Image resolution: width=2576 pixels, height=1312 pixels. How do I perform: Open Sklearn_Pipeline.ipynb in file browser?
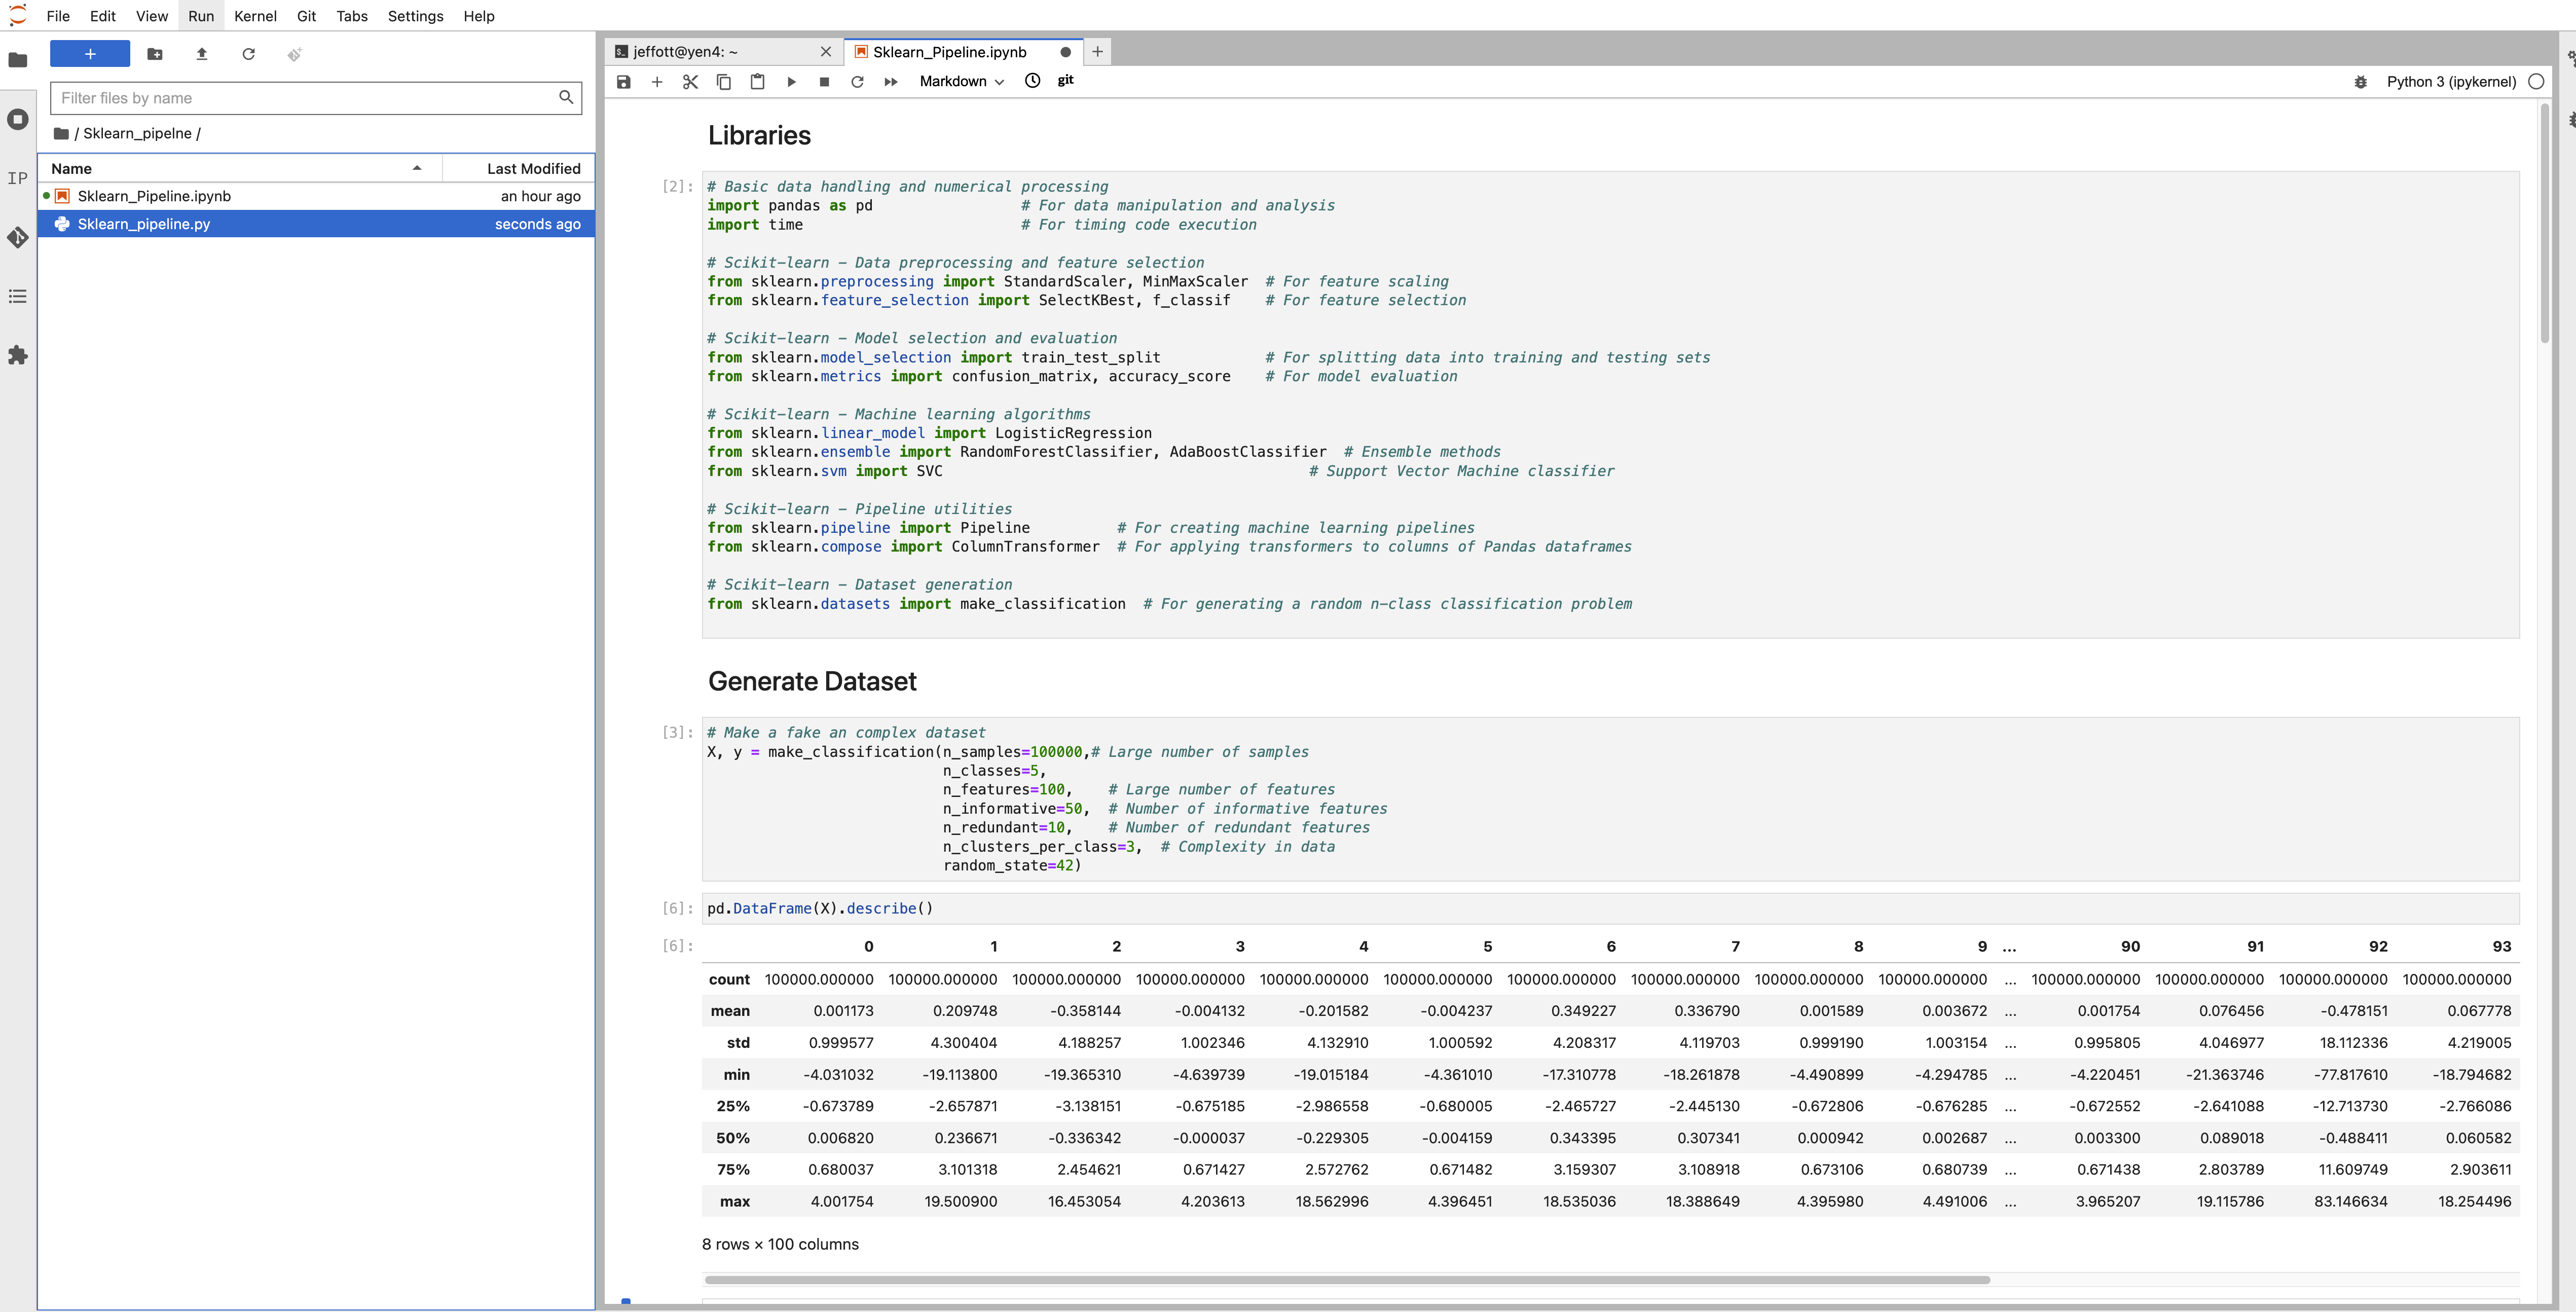click(155, 196)
